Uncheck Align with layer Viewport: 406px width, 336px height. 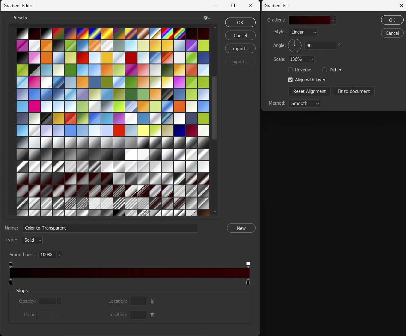pos(290,80)
